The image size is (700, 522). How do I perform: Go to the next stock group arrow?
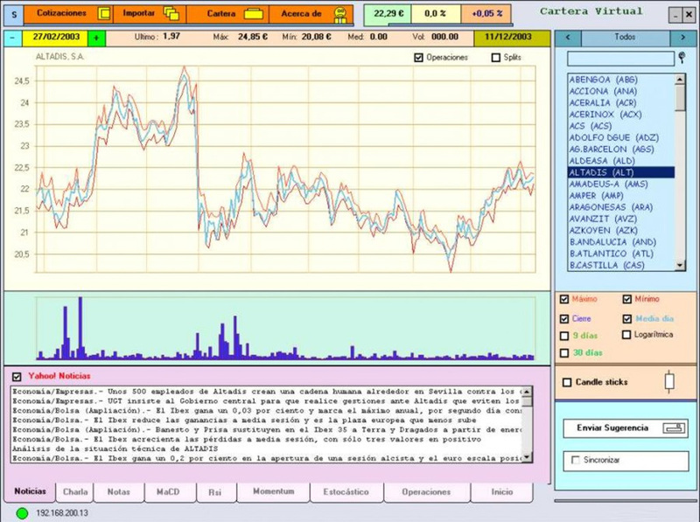coord(683,38)
